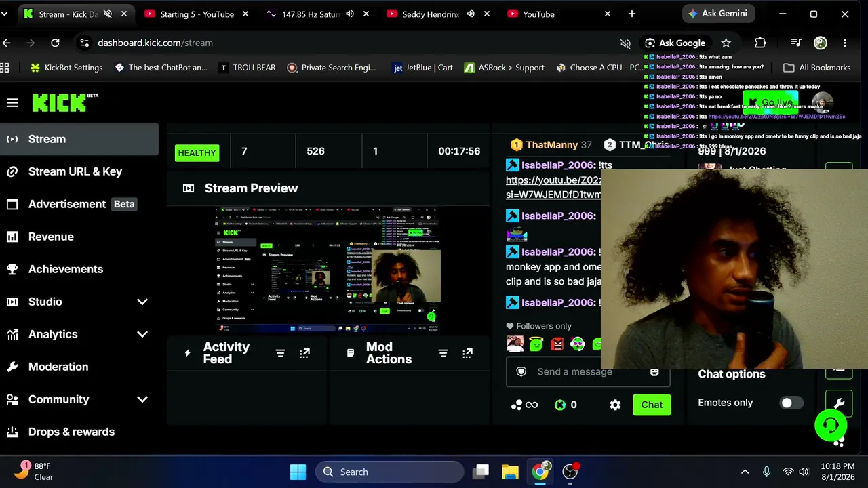This screenshot has height=488, width=868.
Task: Open the youtu.be link in chat
Action: 553,188
